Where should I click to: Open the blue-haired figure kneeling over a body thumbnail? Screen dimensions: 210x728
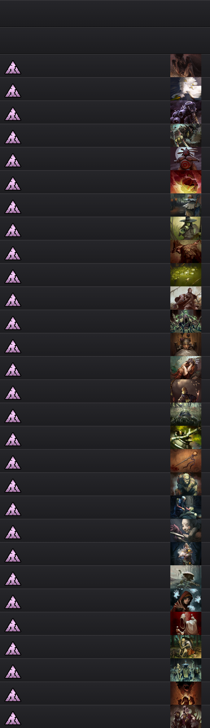(186, 507)
